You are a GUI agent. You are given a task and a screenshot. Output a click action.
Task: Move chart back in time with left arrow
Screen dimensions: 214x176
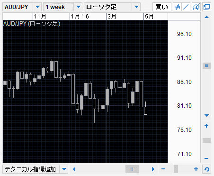[74, 169]
